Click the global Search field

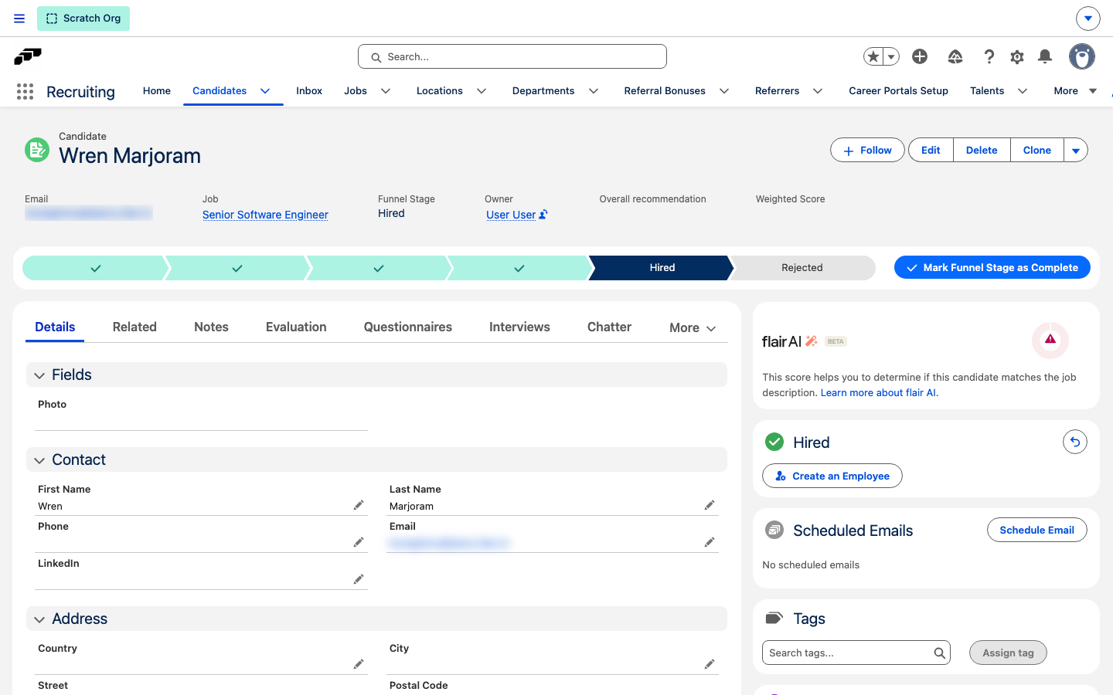tap(512, 56)
